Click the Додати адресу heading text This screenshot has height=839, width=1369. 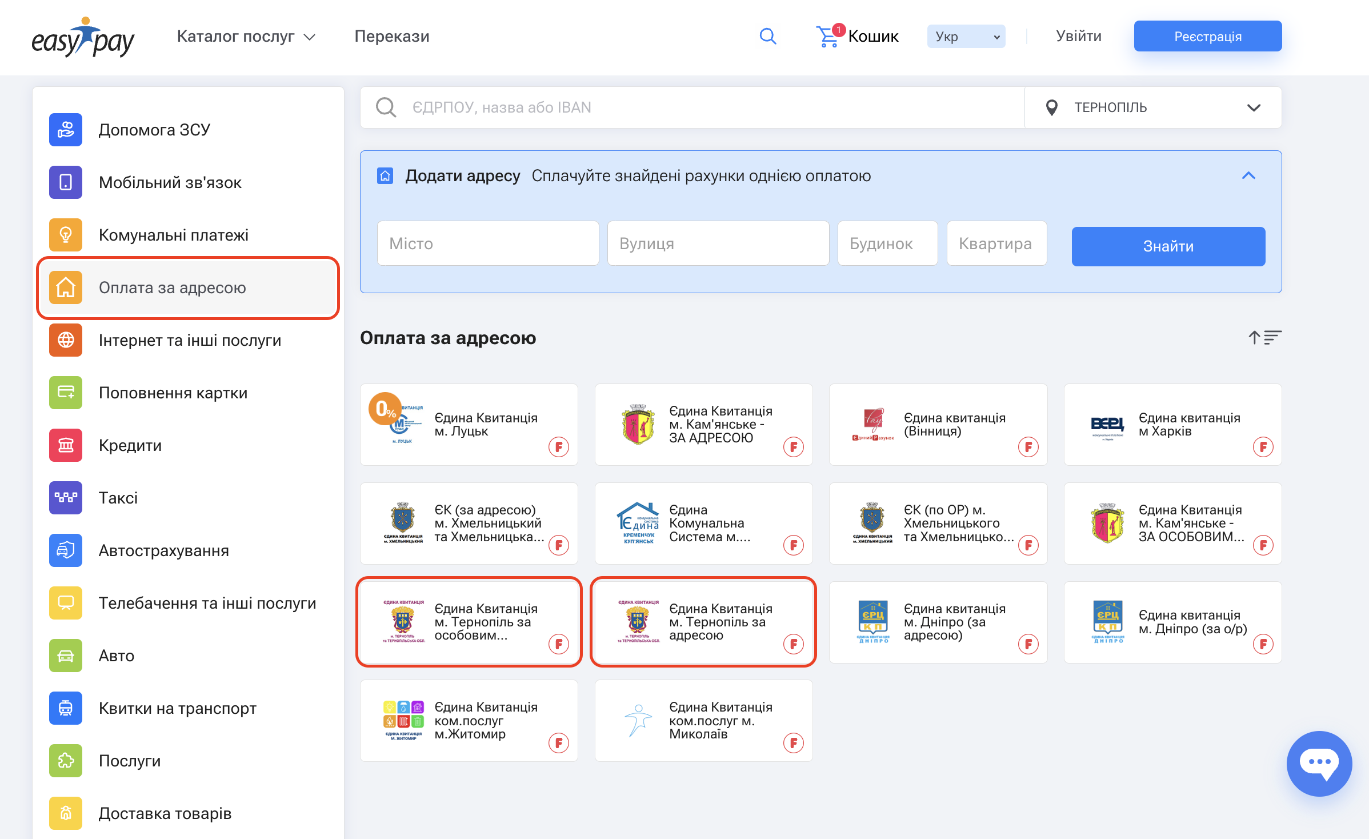pyautogui.click(x=463, y=175)
